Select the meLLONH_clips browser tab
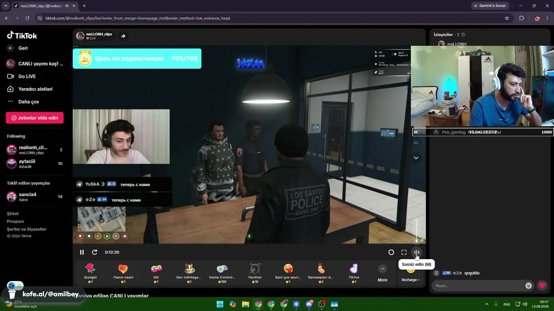Image resolution: width=554 pixels, height=311 pixels. tap(45, 6)
